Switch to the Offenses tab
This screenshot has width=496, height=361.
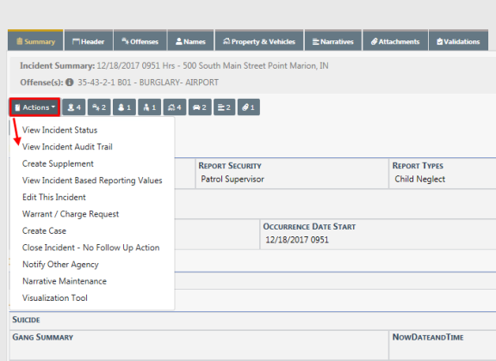pyautogui.click(x=140, y=41)
